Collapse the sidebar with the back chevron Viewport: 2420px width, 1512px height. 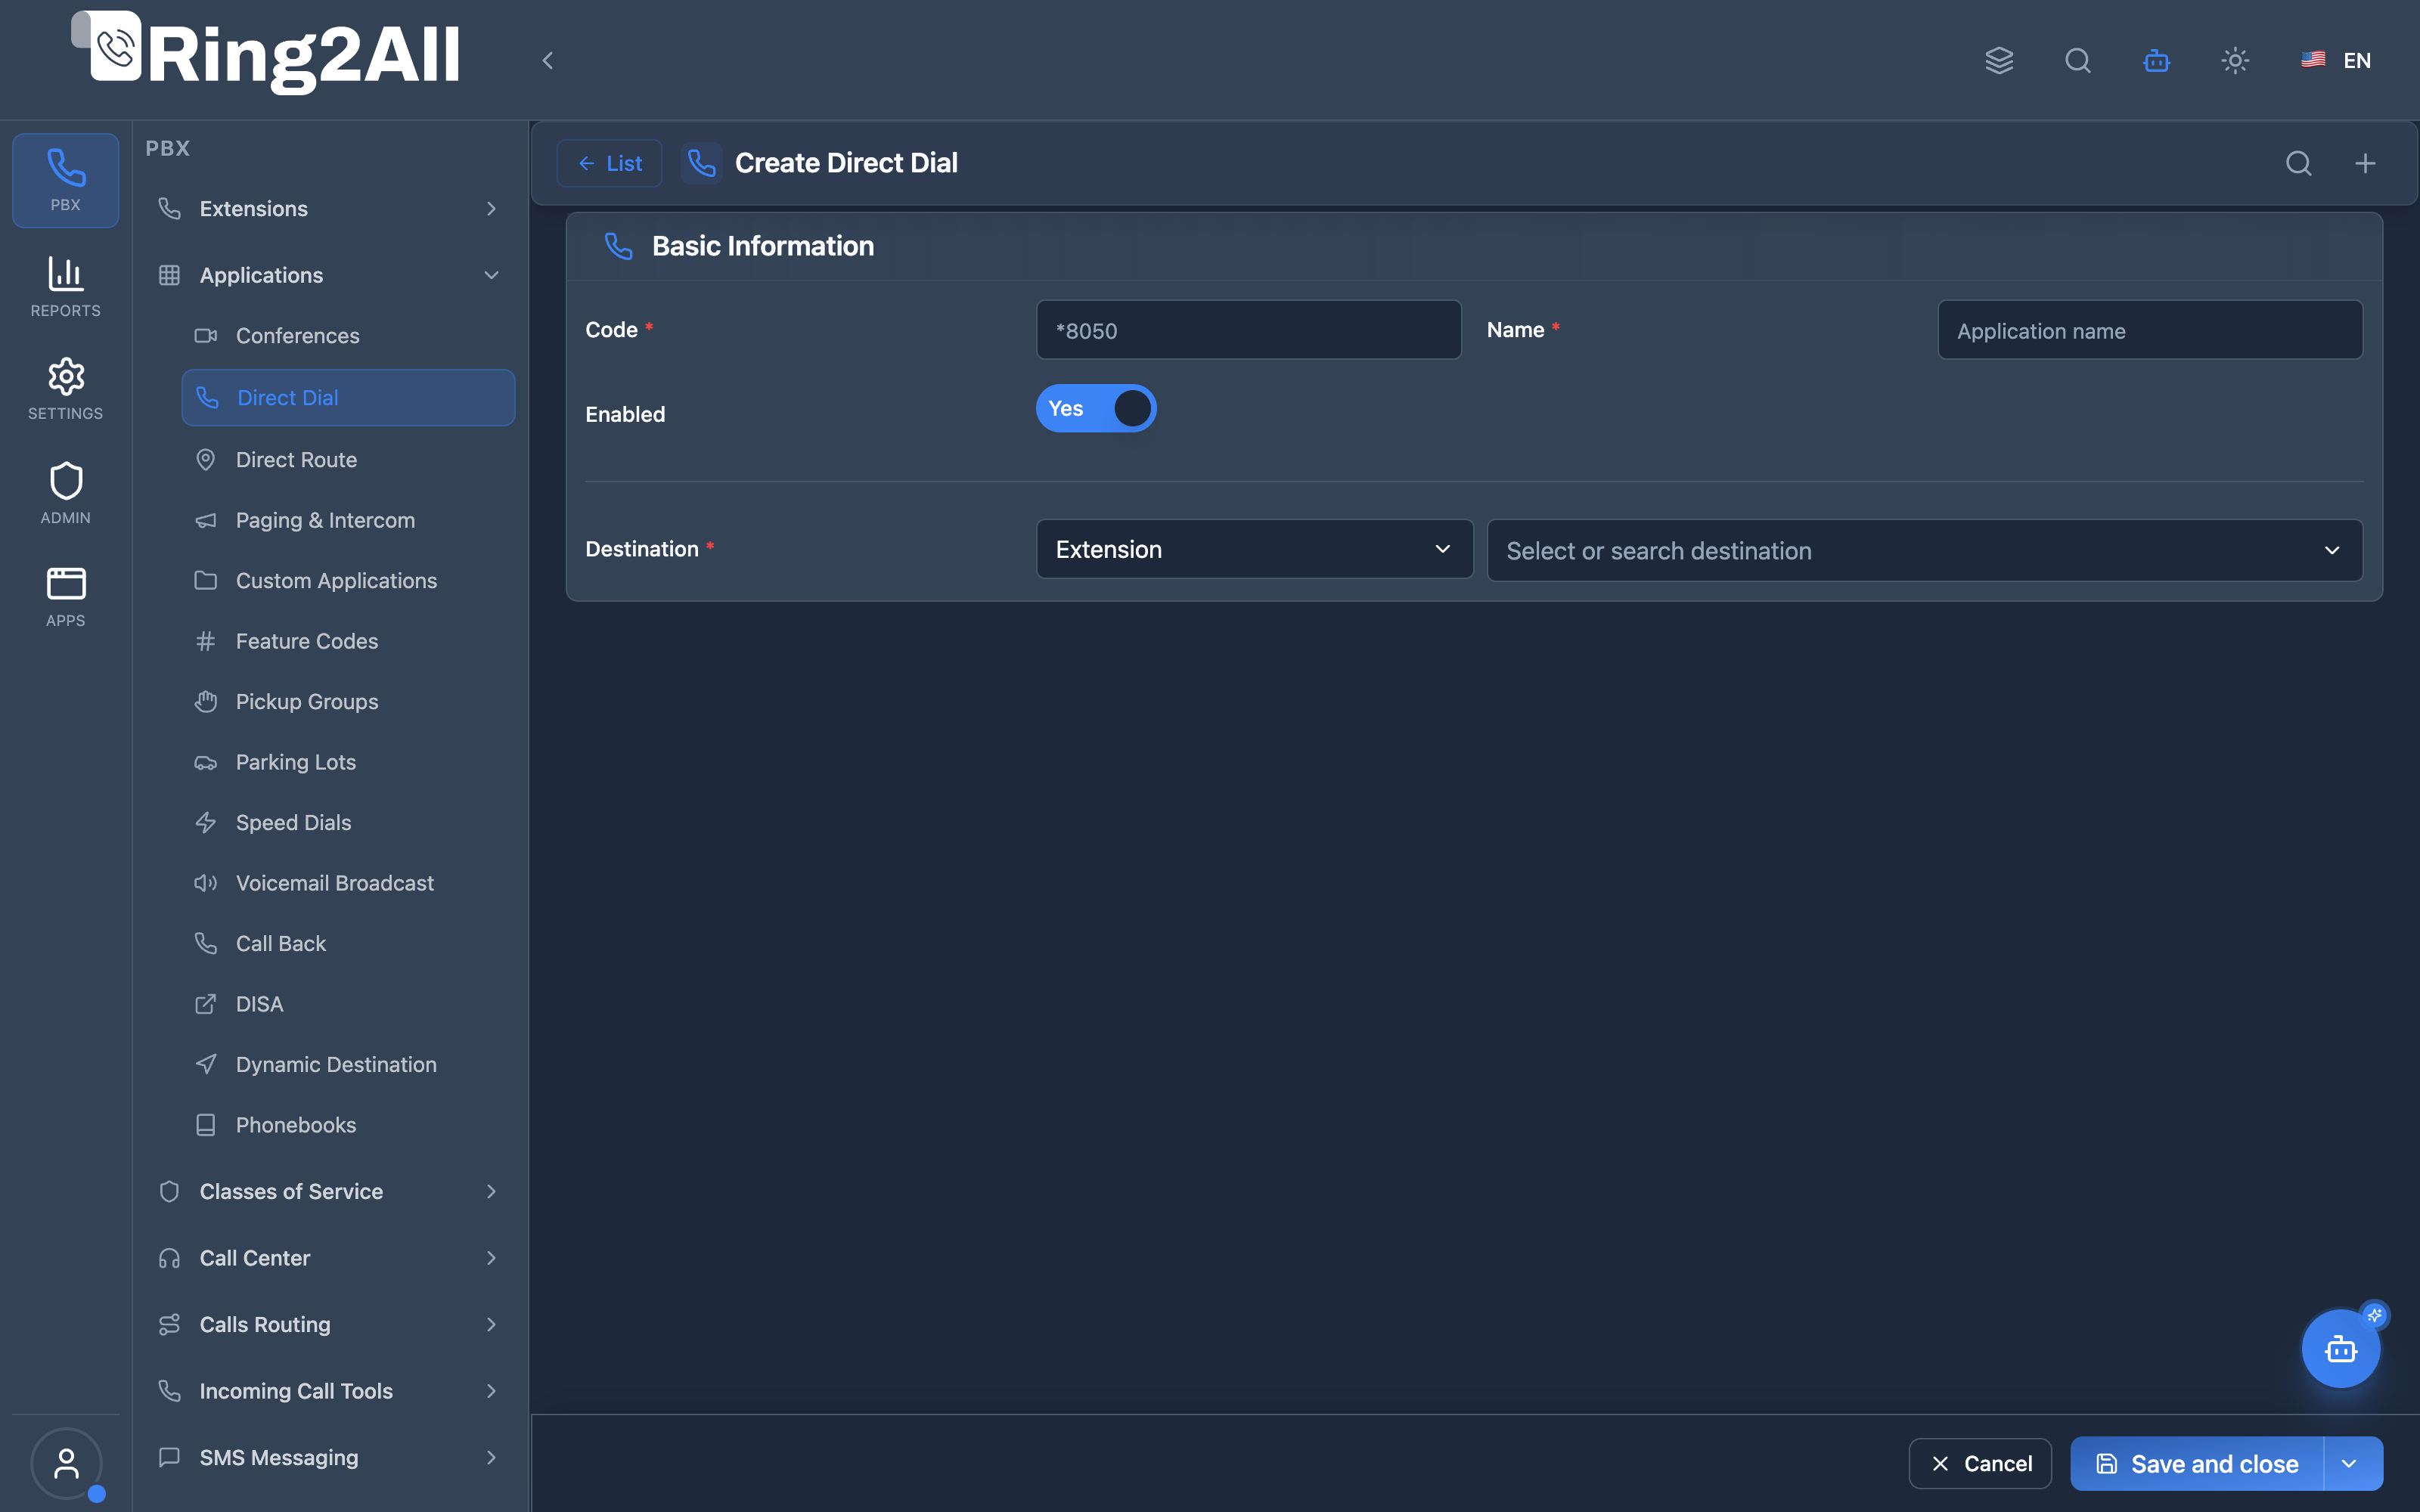[547, 60]
